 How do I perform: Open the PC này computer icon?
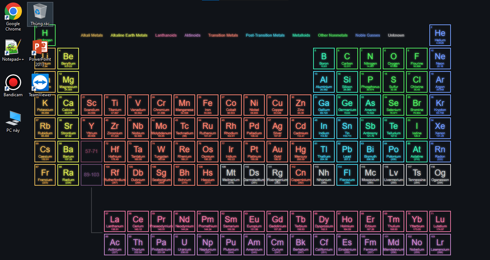(13, 121)
